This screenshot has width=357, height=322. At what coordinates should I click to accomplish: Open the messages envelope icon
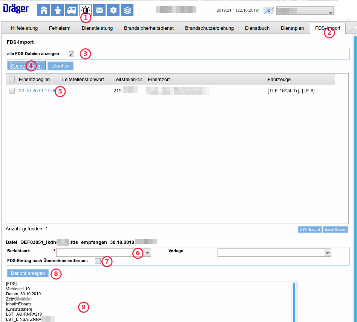[100, 10]
